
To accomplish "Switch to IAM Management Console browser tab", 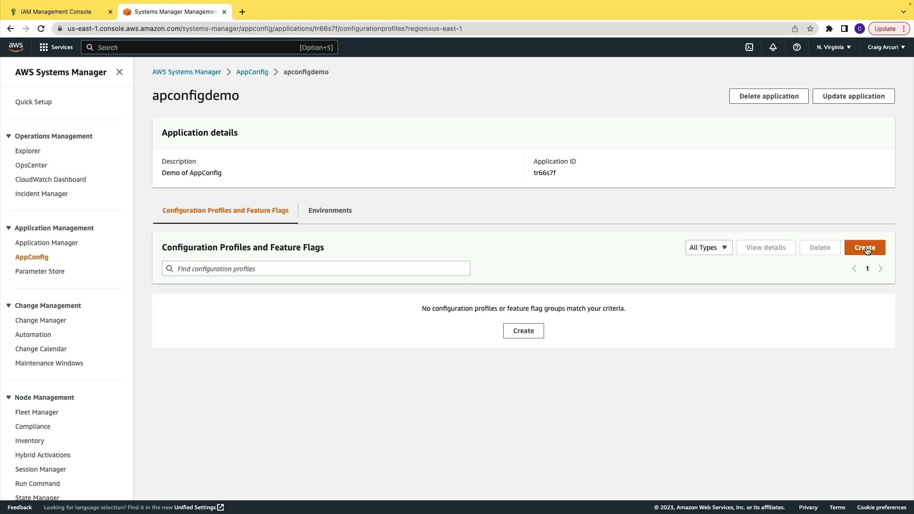I will click(56, 11).
